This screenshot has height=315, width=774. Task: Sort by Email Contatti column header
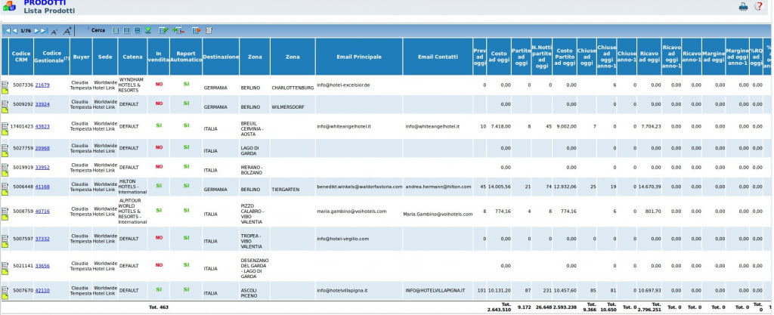coord(438,57)
